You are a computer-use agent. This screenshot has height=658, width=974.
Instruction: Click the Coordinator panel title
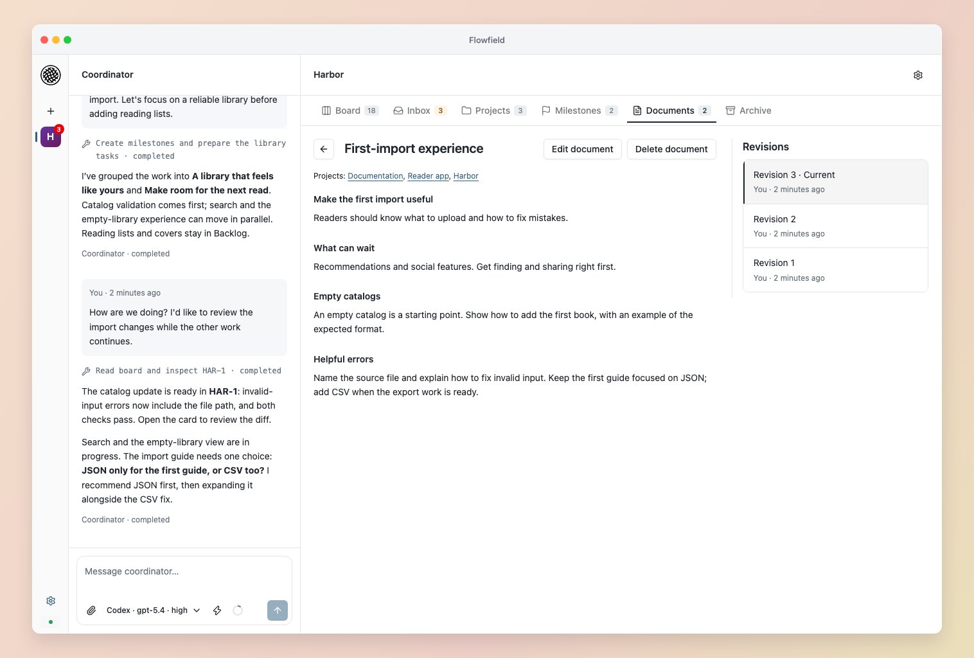(x=107, y=75)
